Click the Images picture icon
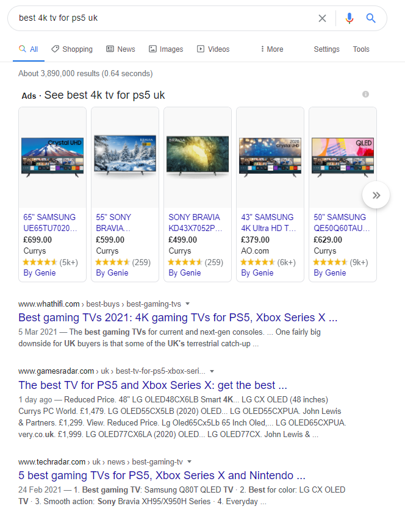 point(152,49)
